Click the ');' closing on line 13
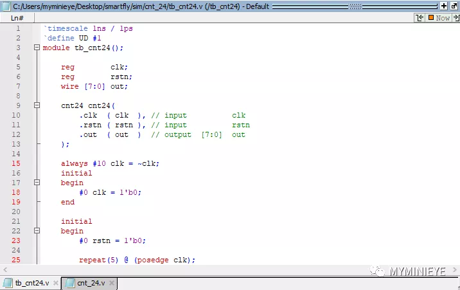The image size is (460, 290). 65,145
